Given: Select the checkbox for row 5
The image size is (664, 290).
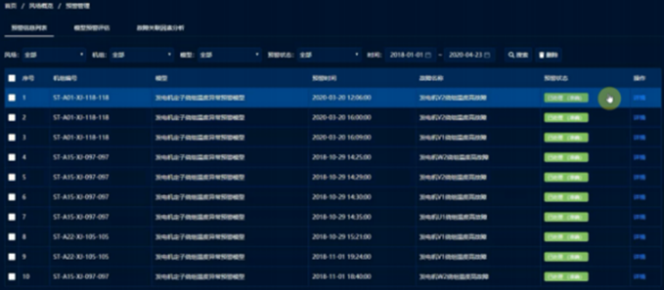Looking at the screenshot, I should [x=12, y=178].
